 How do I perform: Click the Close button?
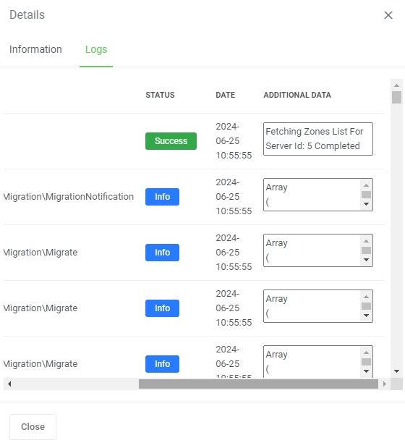click(x=33, y=426)
